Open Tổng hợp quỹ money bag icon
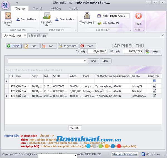 (87, 16)
